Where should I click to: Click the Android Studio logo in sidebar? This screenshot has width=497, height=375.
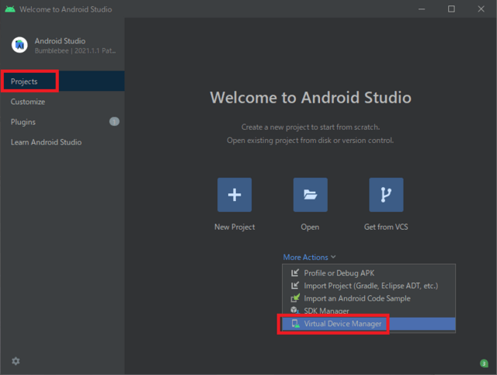point(19,45)
